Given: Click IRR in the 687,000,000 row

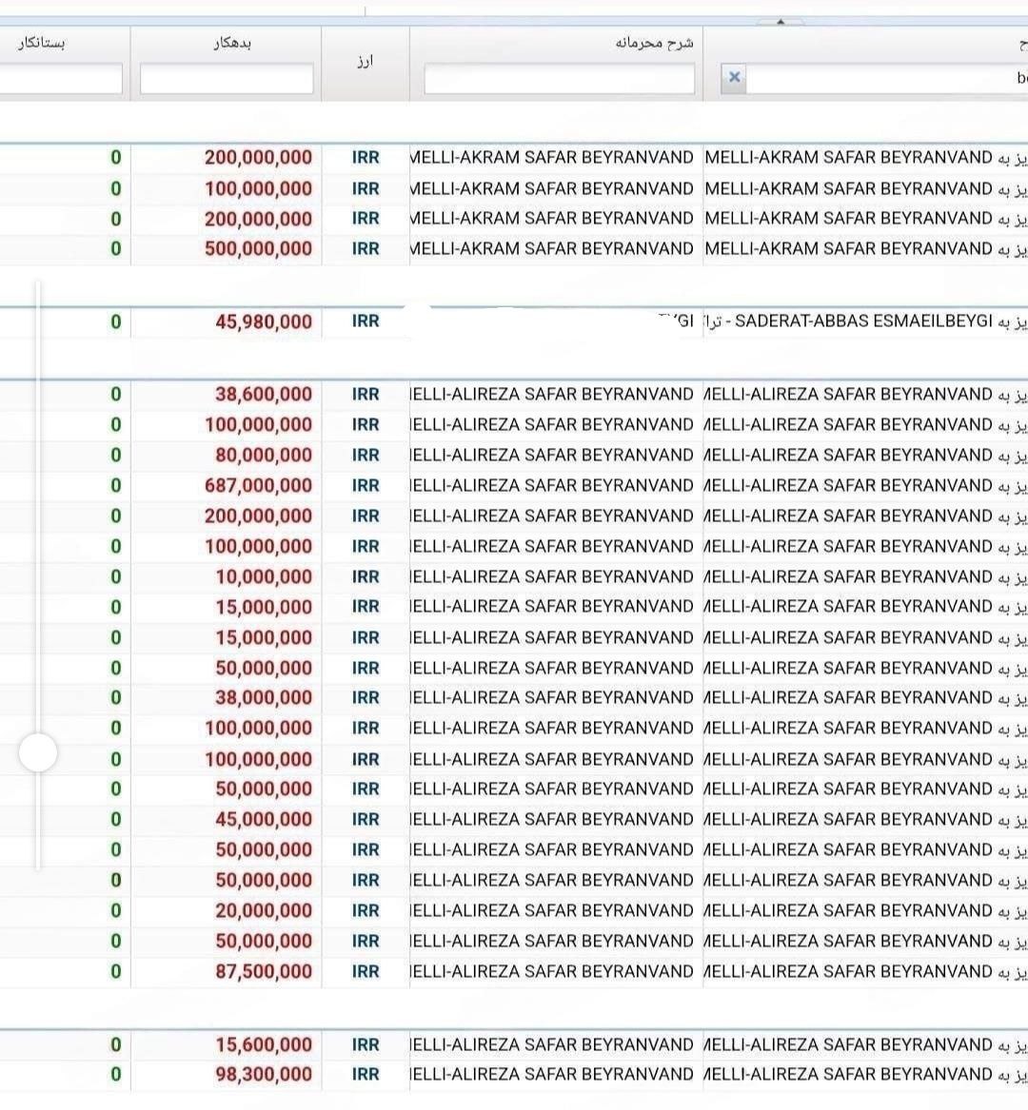Looking at the screenshot, I should click(x=366, y=486).
